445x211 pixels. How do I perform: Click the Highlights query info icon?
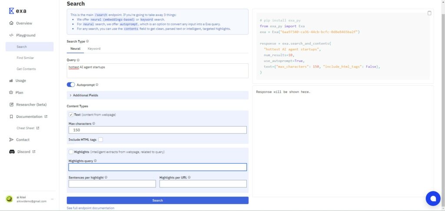coord(95,161)
